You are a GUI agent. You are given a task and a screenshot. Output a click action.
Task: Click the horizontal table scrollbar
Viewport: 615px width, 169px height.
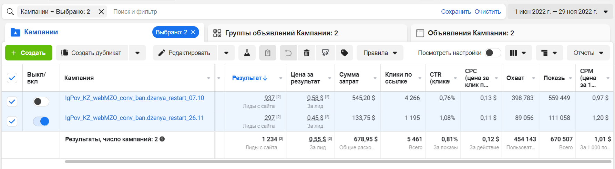point(338,161)
